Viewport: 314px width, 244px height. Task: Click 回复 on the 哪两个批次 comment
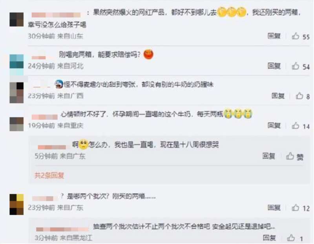pos(274,207)
